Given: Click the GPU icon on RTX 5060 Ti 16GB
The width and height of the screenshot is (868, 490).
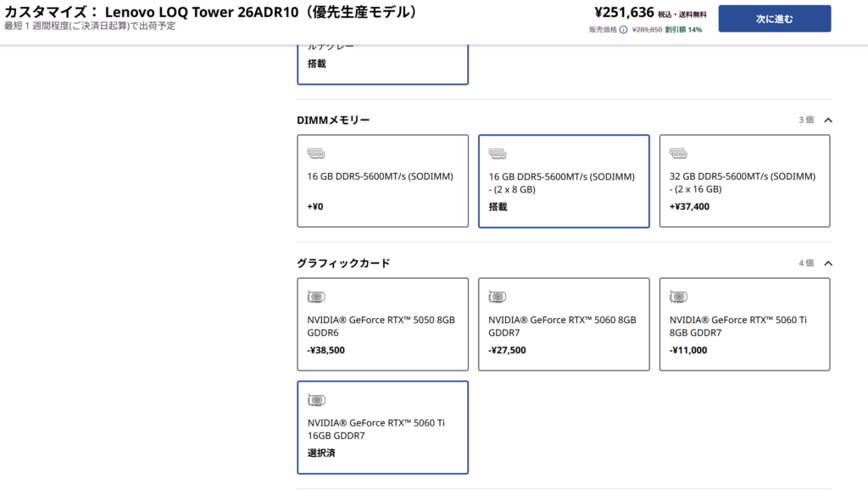Looking at the screenshot, I should pyautogui.click(x=316, y=400).
